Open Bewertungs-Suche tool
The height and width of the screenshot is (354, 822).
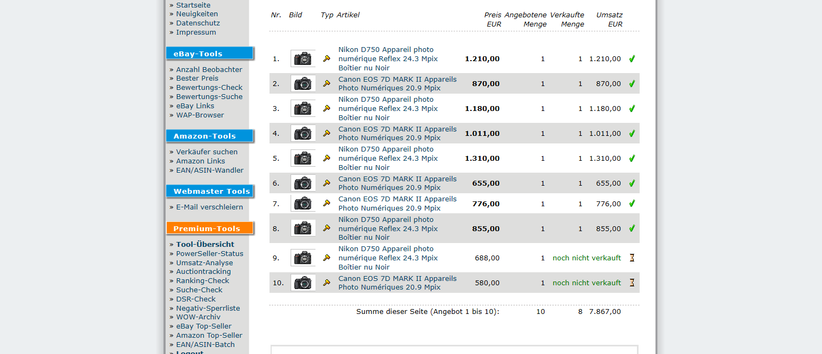[209, 96]
